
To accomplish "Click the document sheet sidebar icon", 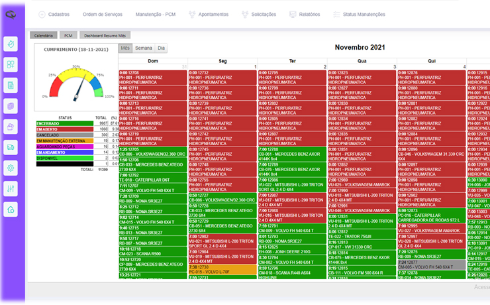I will [11, 86].
